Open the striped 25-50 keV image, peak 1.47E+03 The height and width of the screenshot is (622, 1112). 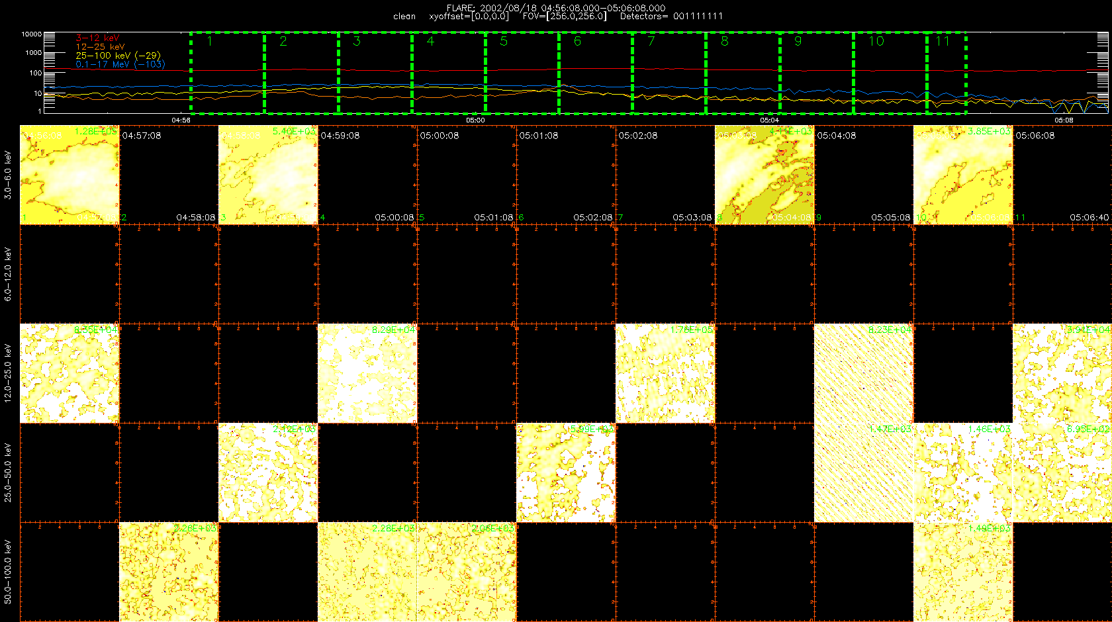[864, 472]
